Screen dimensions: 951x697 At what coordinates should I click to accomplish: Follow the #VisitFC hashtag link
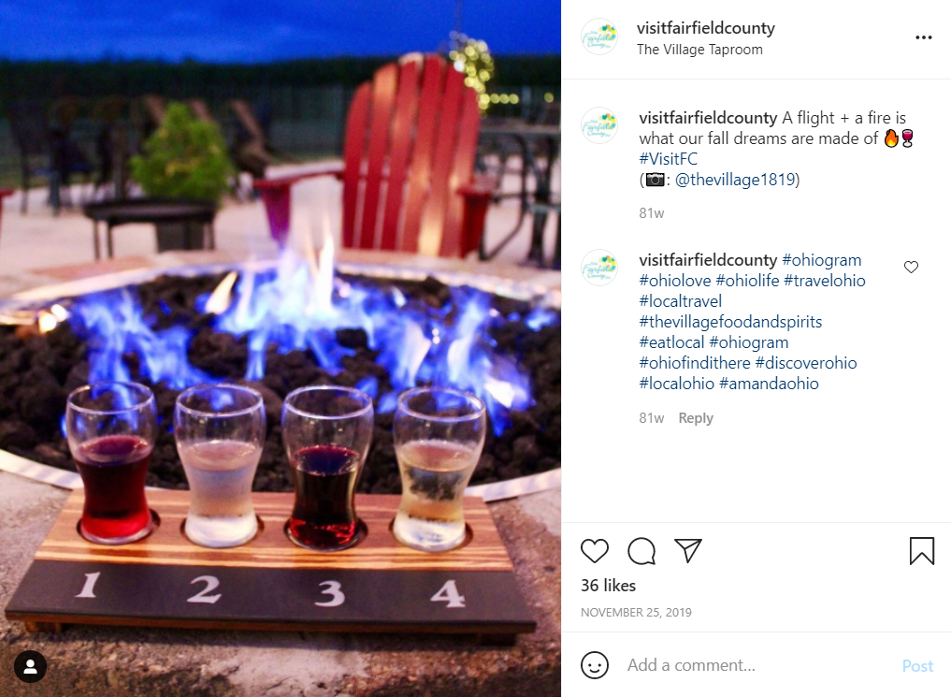(x=668, y=159)
